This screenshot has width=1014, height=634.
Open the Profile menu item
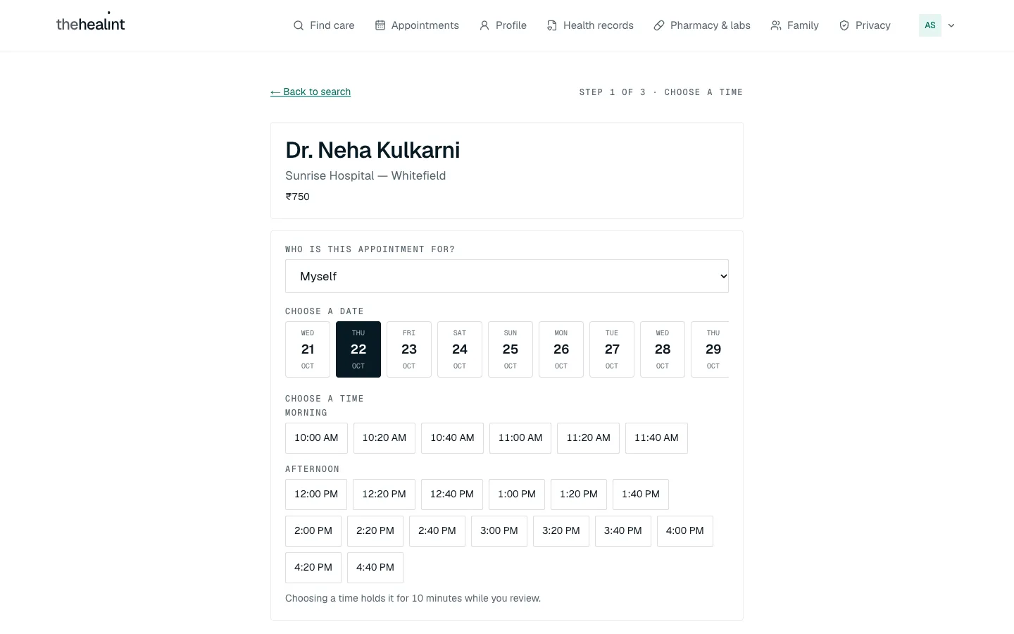[x=503, y=25]
